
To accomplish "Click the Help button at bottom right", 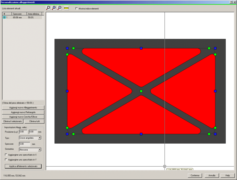I will tap(228, 175).
